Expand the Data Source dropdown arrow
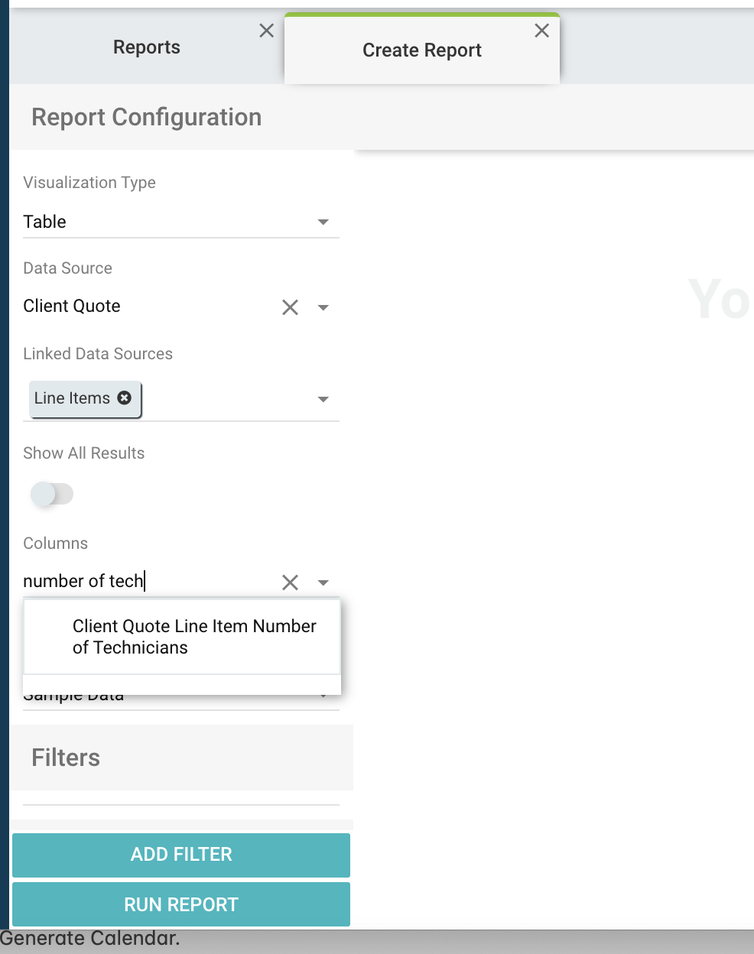This screenshot has height=954, width=754. (323, 307)
